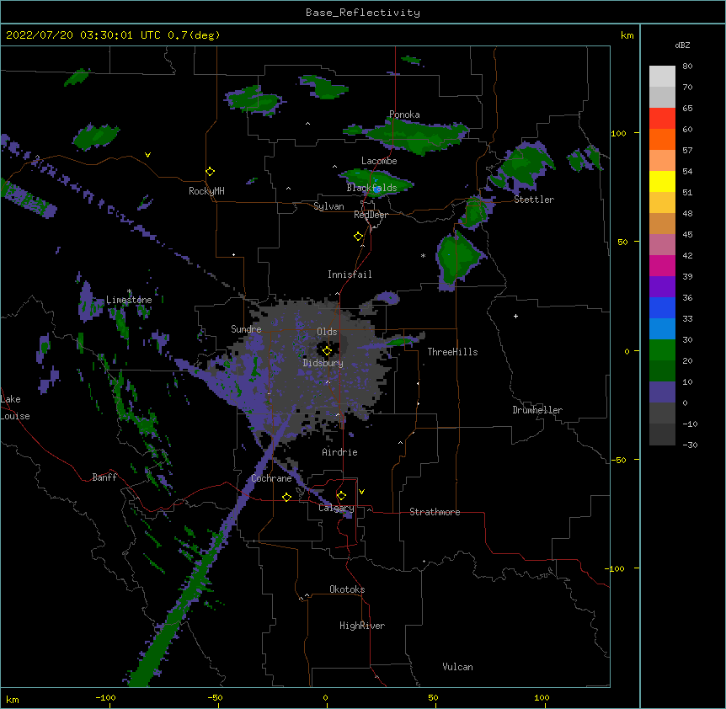Click the RedDeer city label
This screenshot has width=726, height=709.
(371, 215)
